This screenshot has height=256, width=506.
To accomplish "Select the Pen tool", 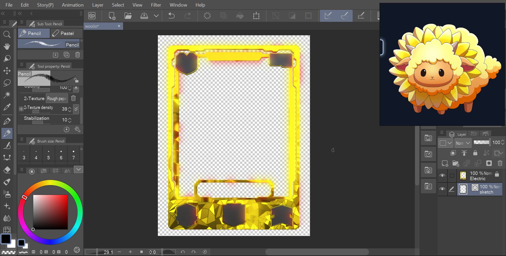I will [7, 121].
